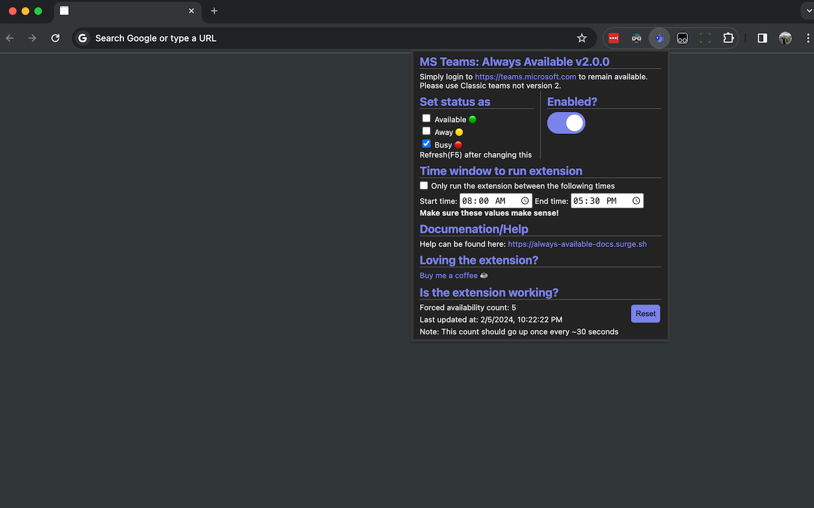Click the 'Set status as' heading
This screenshot has width=814, height=508.
455,102
